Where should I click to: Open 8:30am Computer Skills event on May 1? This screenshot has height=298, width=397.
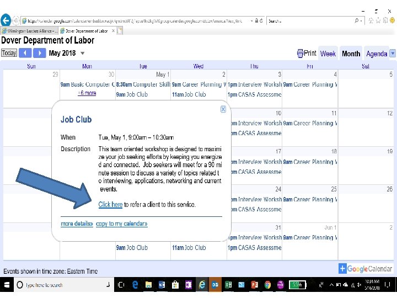143,84
